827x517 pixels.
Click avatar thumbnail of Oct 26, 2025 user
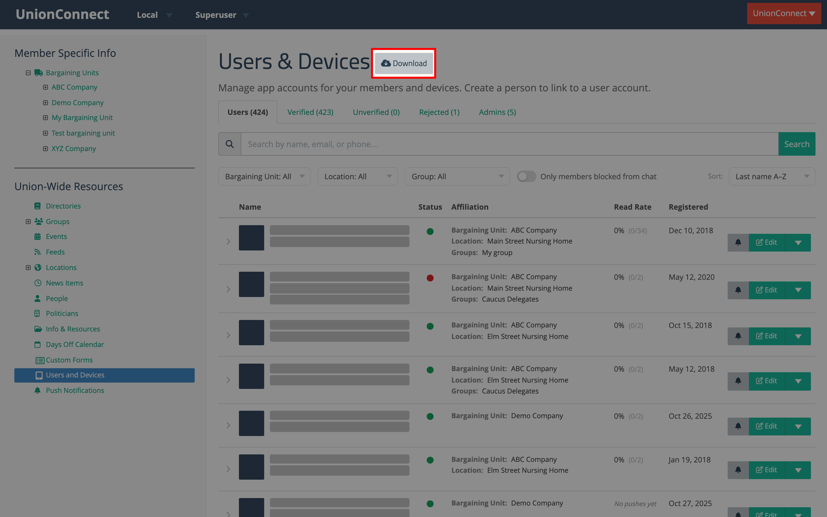tap(252, 423)
